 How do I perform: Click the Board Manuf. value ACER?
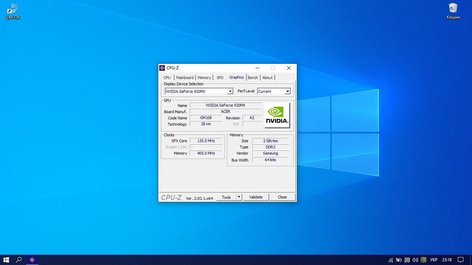pyautogui.click(x=226, y=112)
